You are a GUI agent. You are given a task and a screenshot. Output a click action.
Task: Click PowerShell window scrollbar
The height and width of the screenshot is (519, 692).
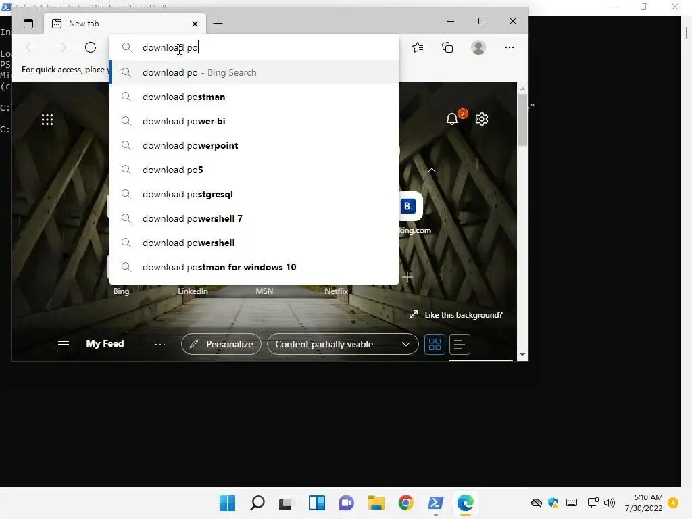687,32
